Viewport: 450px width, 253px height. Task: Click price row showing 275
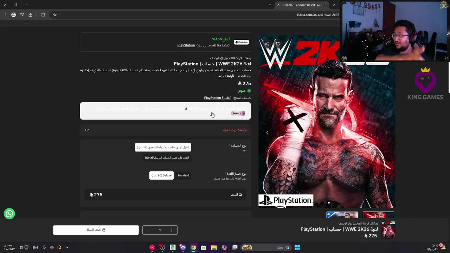tap(165, 195)
